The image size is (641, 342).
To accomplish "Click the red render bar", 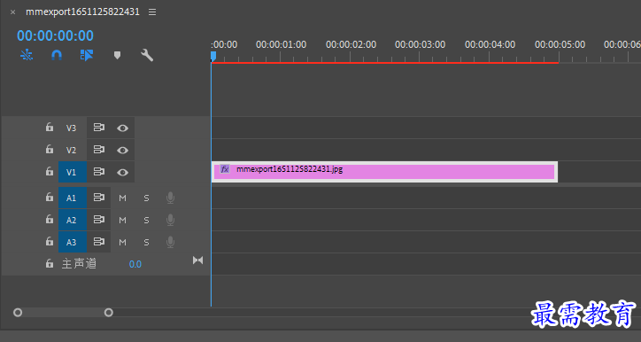I will point(384,63).
